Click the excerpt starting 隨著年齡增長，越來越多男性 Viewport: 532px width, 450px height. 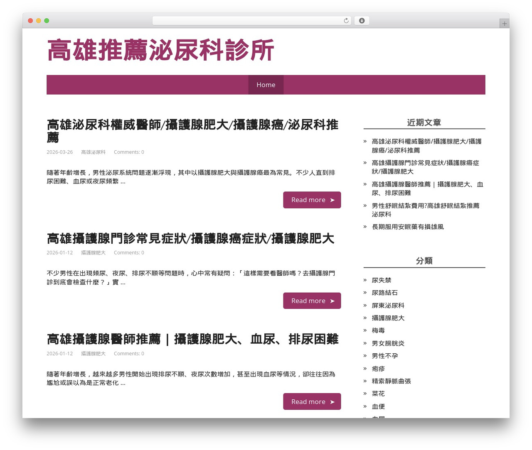tap(191, 378)
